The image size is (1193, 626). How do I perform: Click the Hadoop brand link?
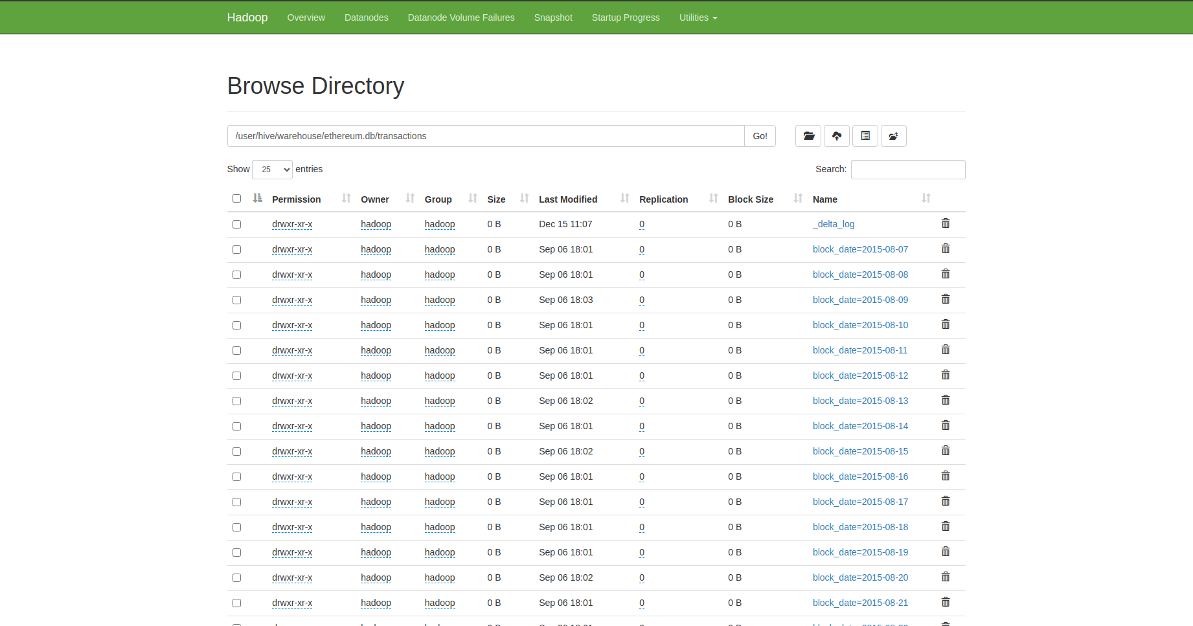[x=247, y=17]
